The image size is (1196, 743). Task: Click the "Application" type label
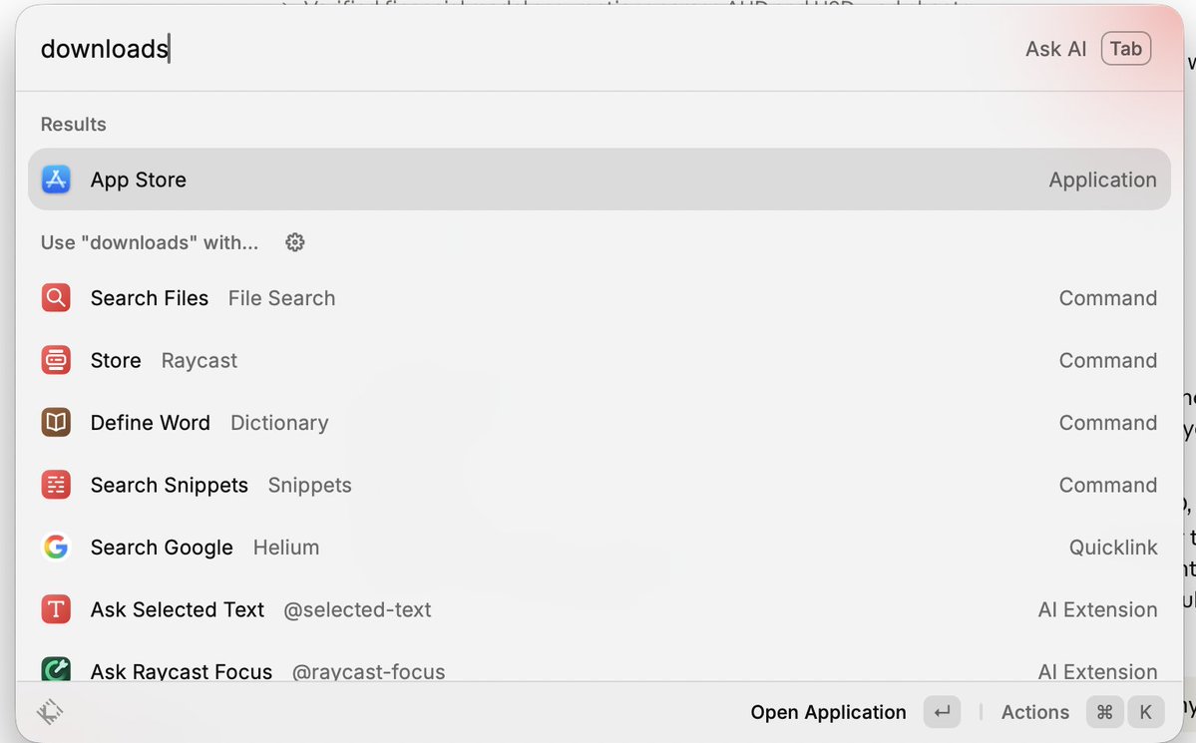[x=1102, y=180]
